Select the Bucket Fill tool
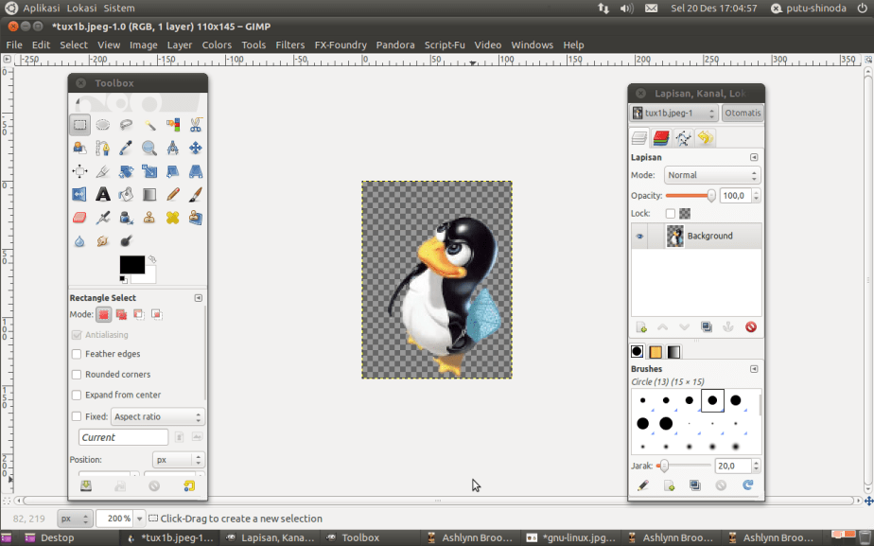 [126, 194]
